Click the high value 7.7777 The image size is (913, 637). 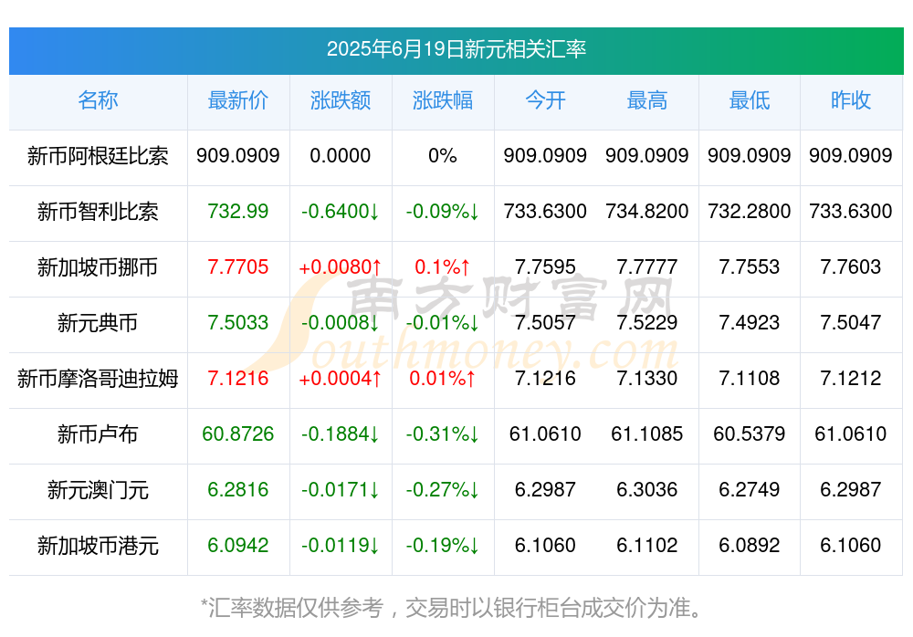(647, 266)
